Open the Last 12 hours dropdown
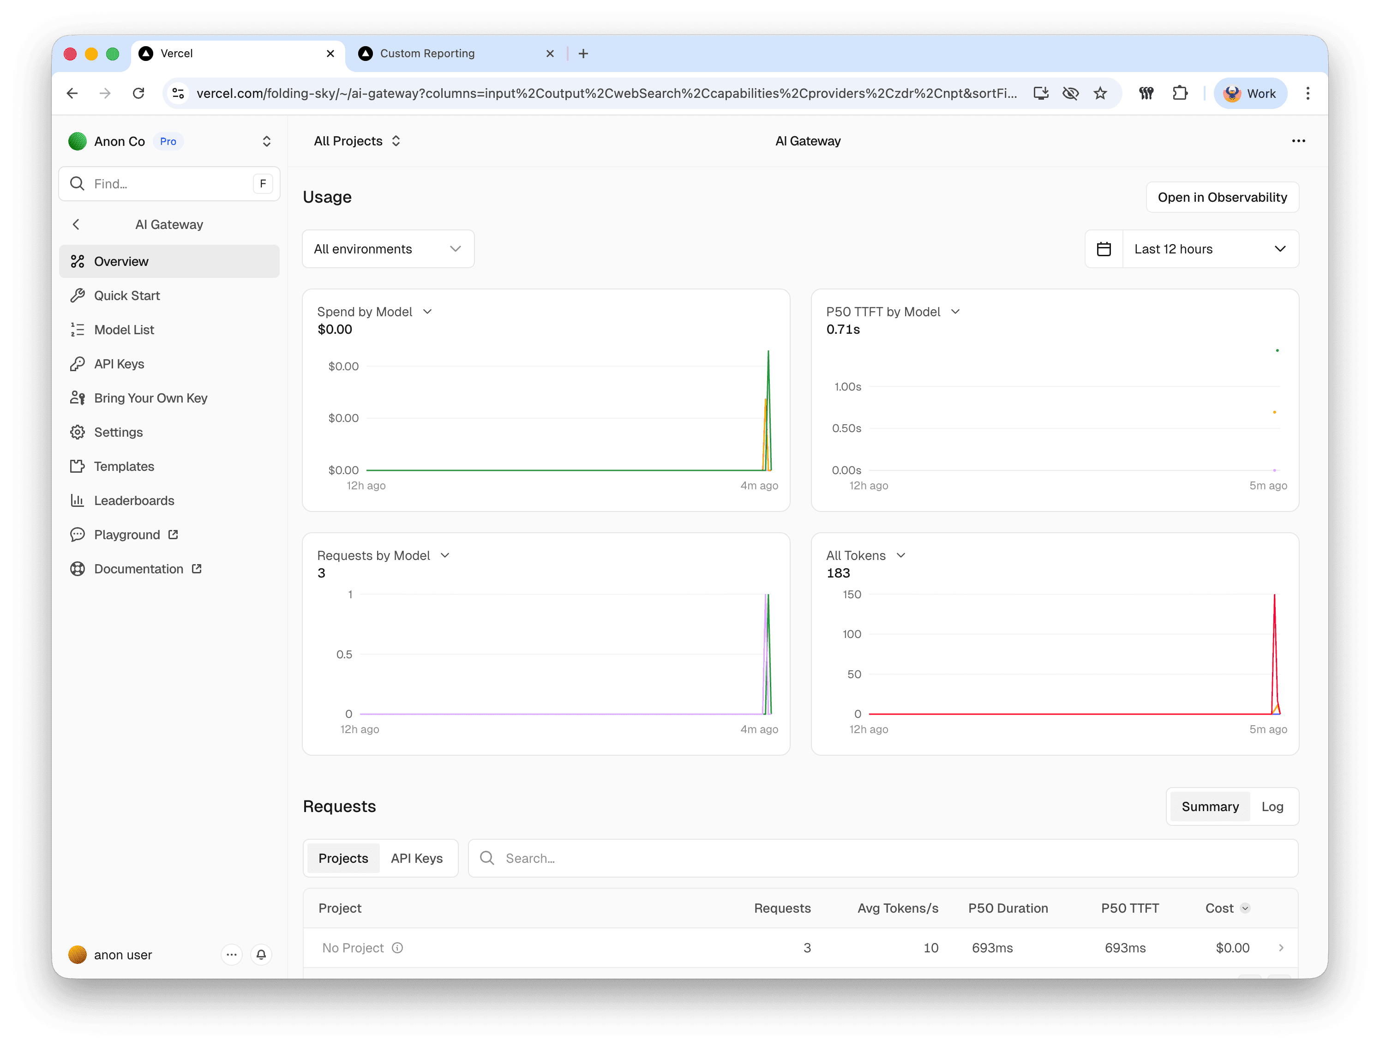 pyautogui.click(x=1210, y=249)
